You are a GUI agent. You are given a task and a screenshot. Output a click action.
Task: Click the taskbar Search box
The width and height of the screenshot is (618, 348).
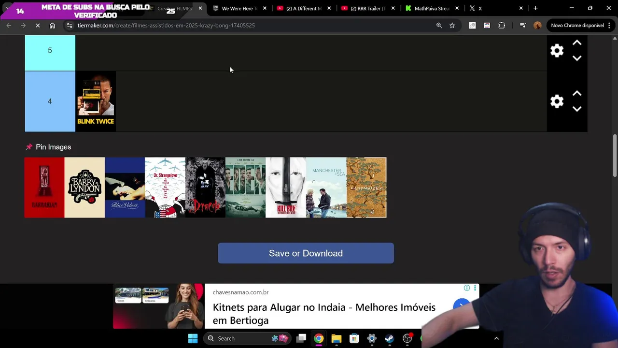[248, 338]
